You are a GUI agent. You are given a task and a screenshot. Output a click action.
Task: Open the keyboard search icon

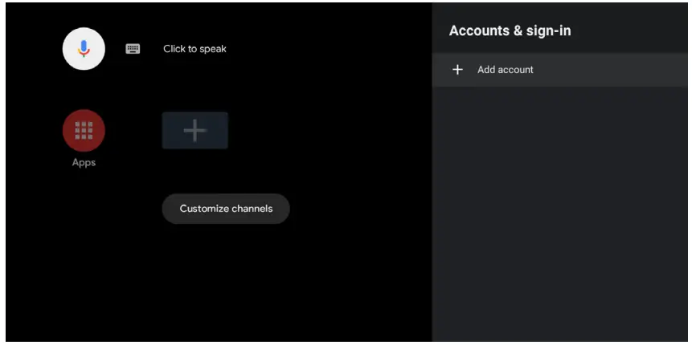tap(133, 49)
